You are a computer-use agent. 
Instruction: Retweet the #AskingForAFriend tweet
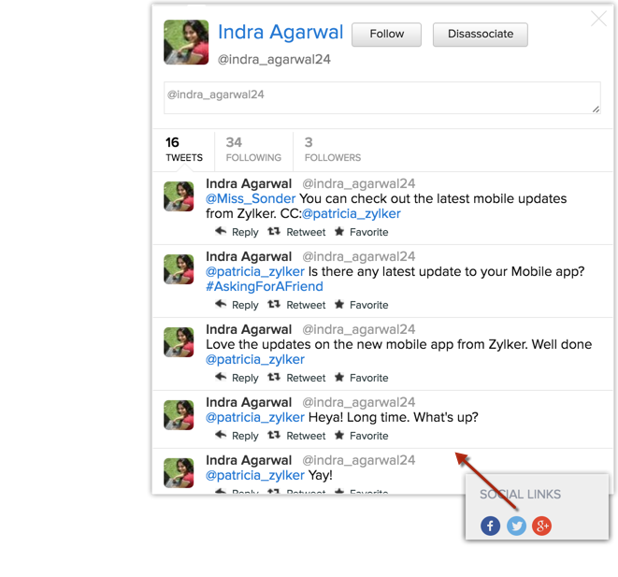click(296, 305)
